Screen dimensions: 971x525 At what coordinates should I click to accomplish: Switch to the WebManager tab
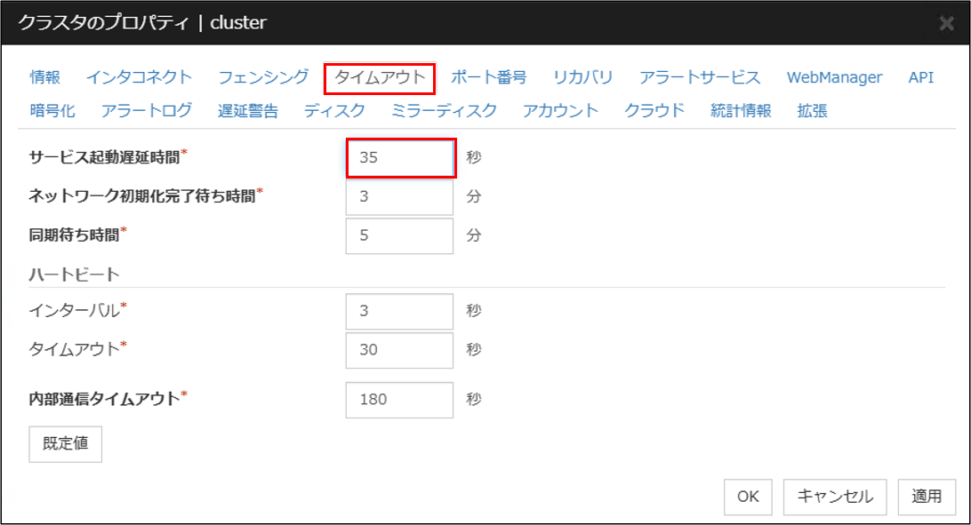pyautogui.click(x=834, y=77)
